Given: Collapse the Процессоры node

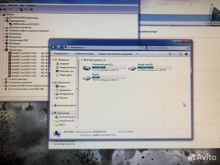Looking at the screenshot, I should [3, 50].
